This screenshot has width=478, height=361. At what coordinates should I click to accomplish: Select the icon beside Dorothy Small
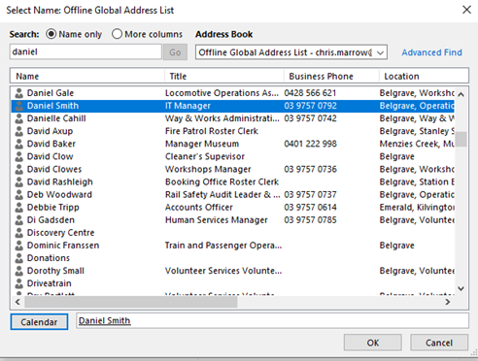click(x=19, y=271)
